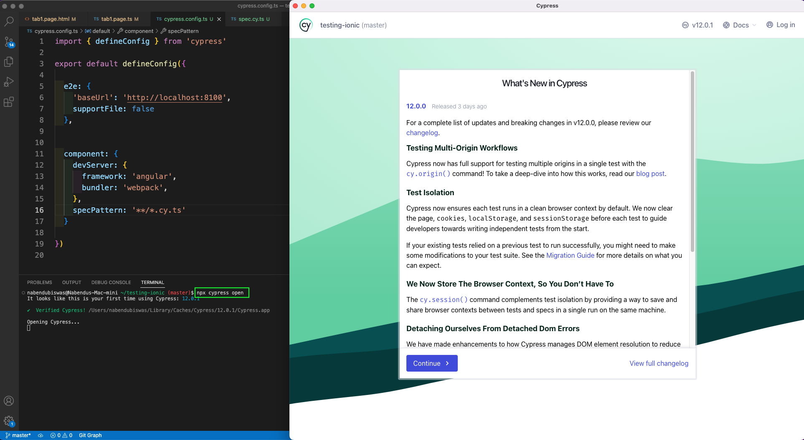804x440 pixels.
Task: Open Run and Debug view
Action: (9, 82)
